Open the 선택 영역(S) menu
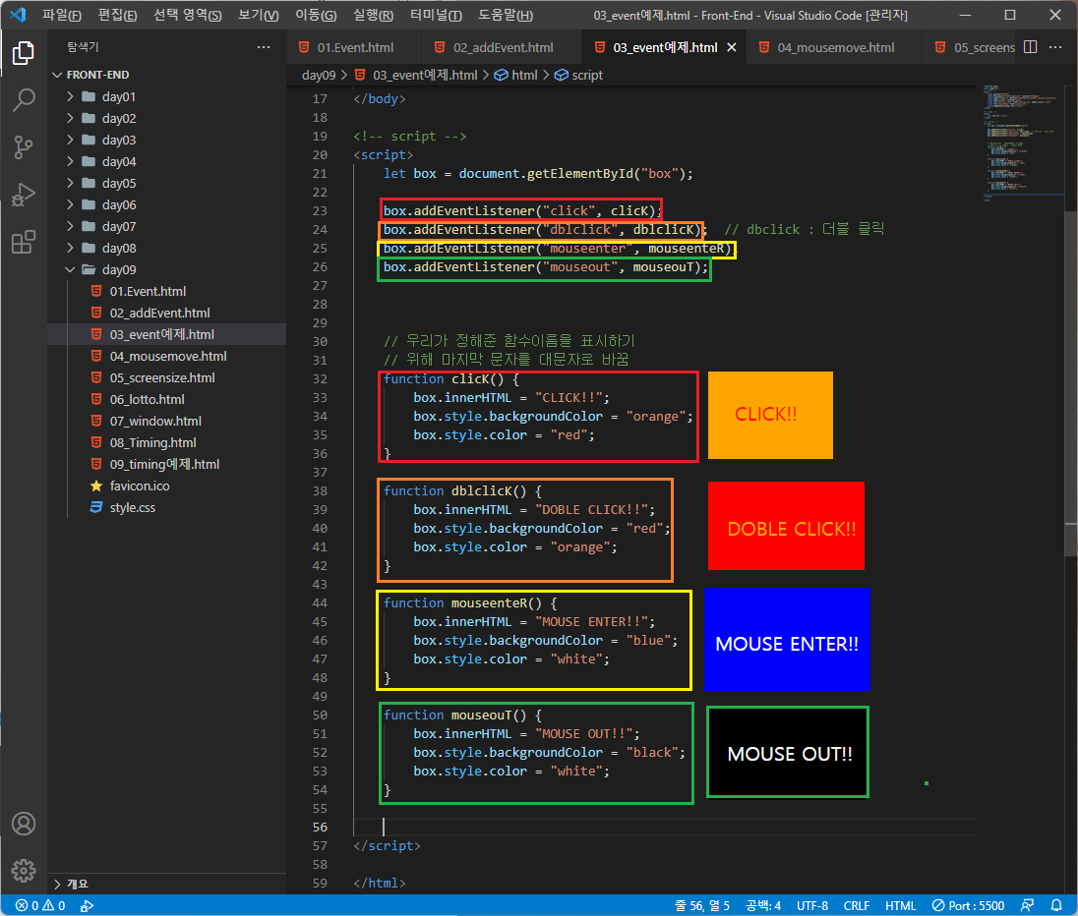 click(188, 15)
